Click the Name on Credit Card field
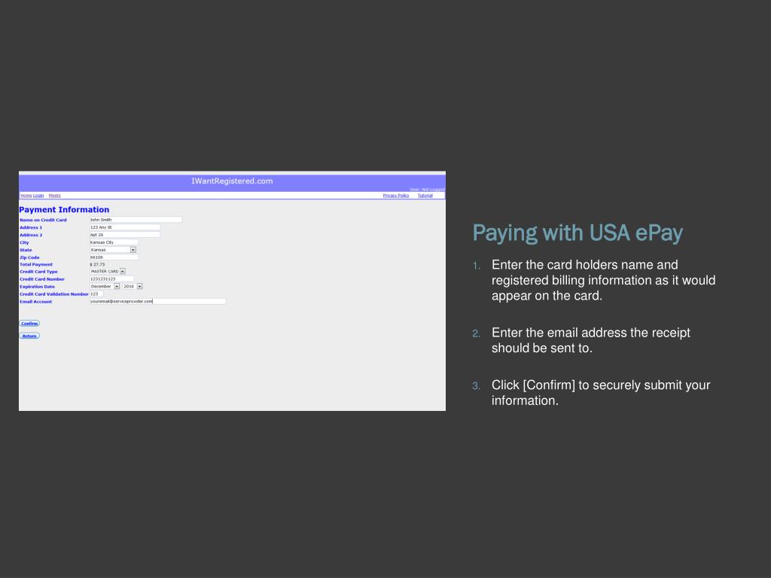 (136, 220)
